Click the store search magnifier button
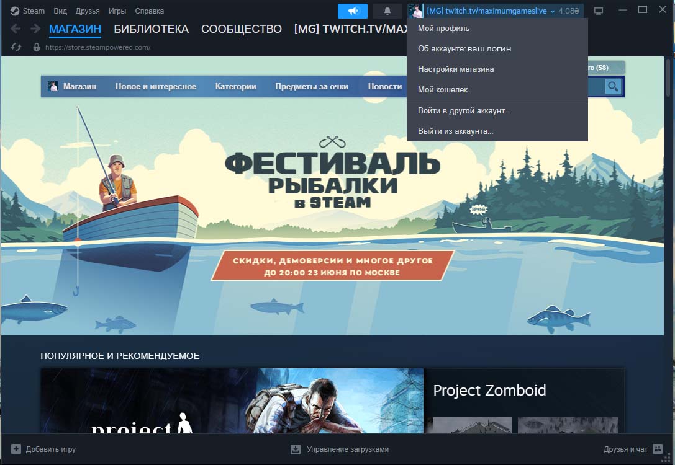The width and height of the screenshot is (675, 465). pos(612,86)
